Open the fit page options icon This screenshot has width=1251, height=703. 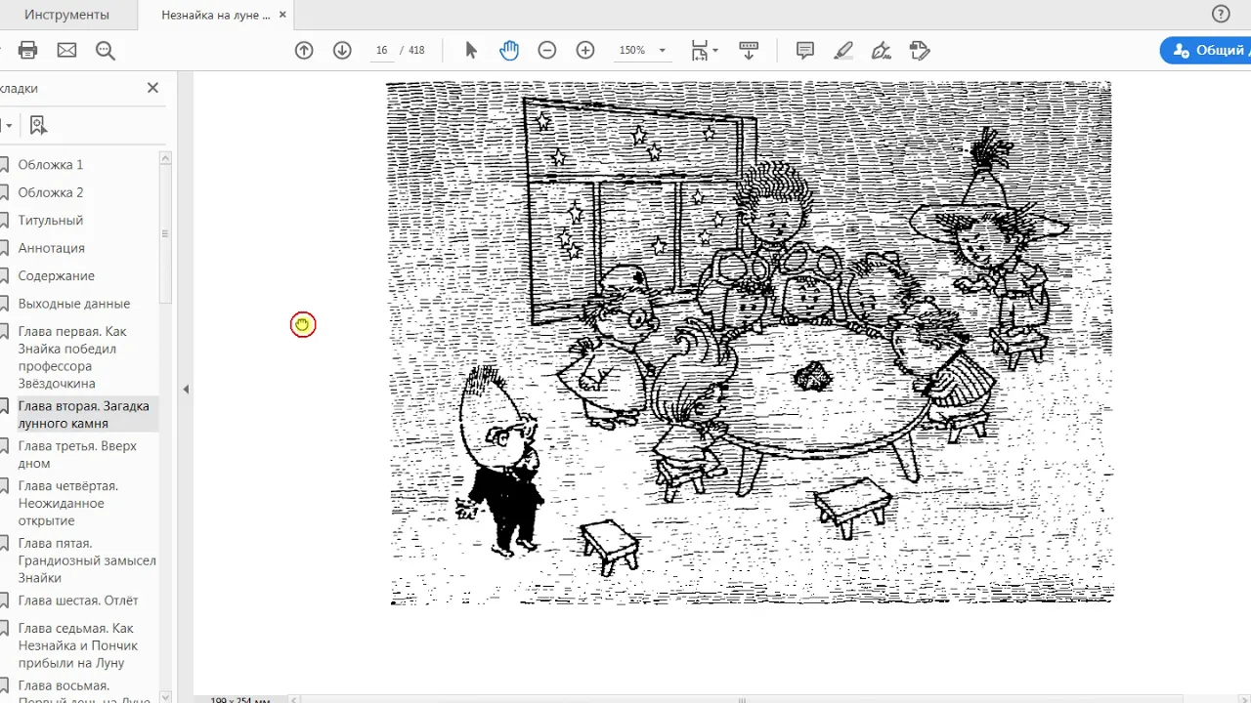coord(704,50)
